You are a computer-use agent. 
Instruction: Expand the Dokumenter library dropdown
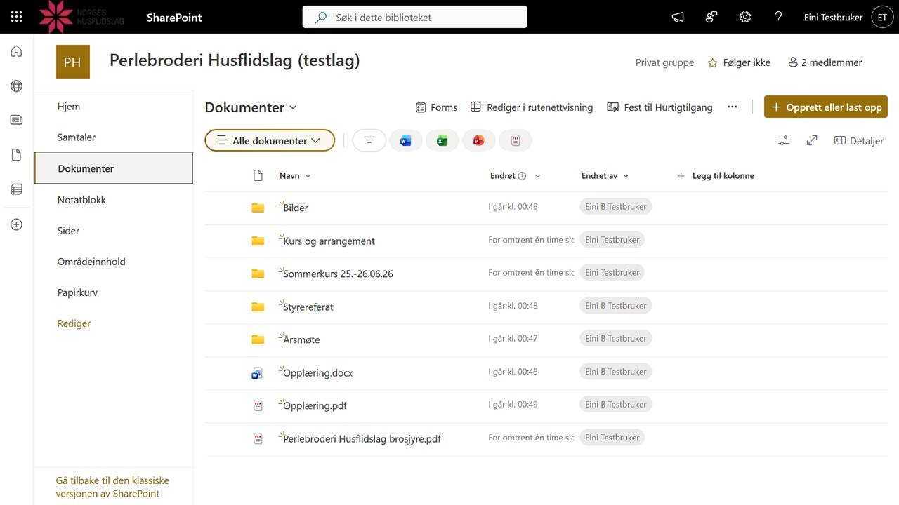pyautogui.click(x=251, y=107)
